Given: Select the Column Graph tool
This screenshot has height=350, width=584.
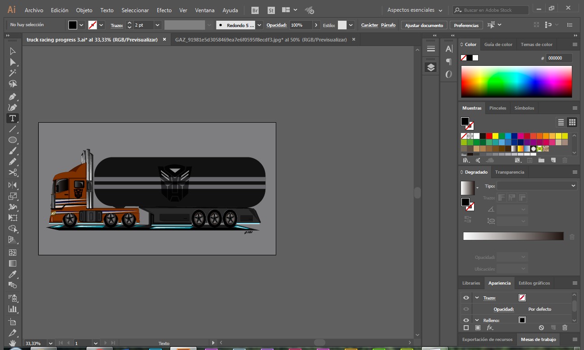Looking at the screenshot, I should [x=13, y=309].
